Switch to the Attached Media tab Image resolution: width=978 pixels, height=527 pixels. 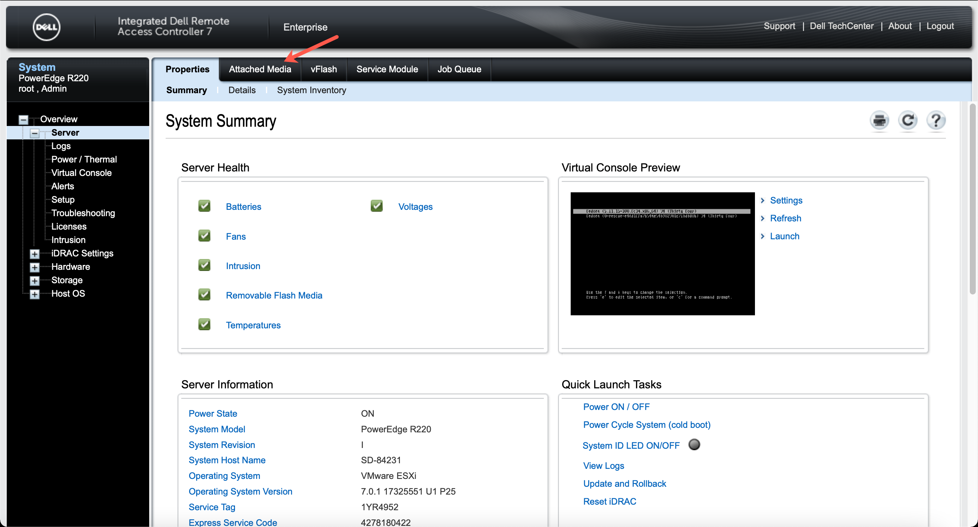pyautogui.click(x=260, y=69)
